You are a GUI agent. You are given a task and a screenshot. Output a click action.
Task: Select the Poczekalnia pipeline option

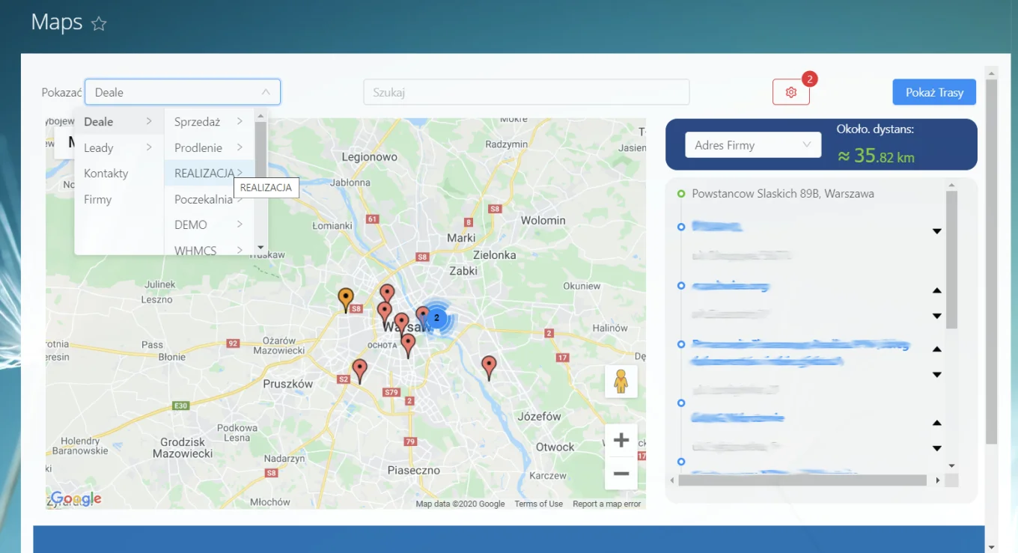203,200
